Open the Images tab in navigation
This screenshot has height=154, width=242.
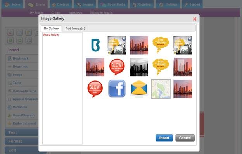click(85, 5)
